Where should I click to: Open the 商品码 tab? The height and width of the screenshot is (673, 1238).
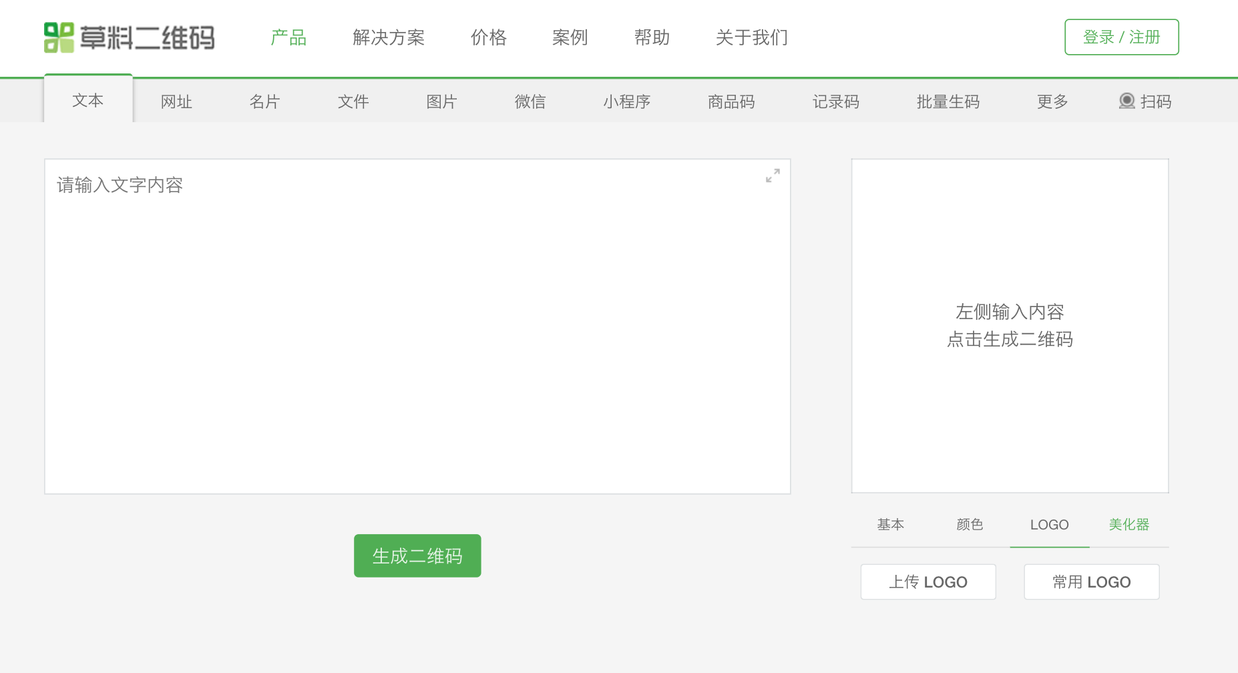click(731, 101)
